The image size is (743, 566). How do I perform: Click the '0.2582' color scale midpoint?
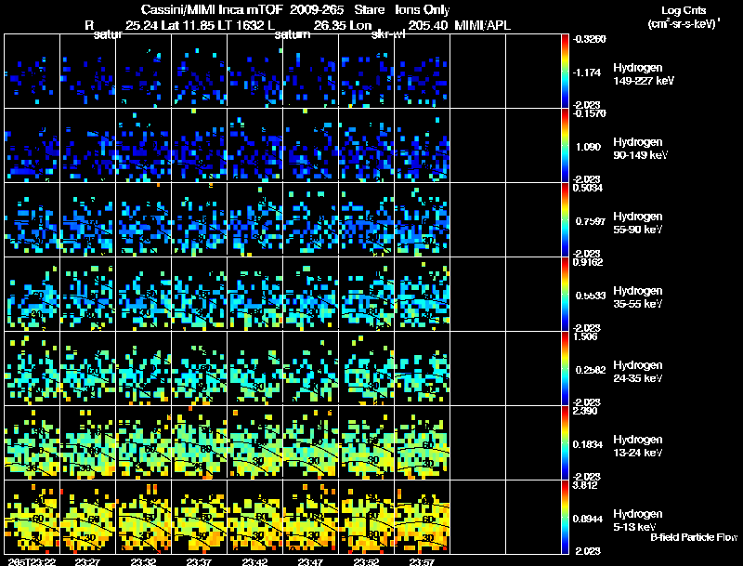(591, 370)
